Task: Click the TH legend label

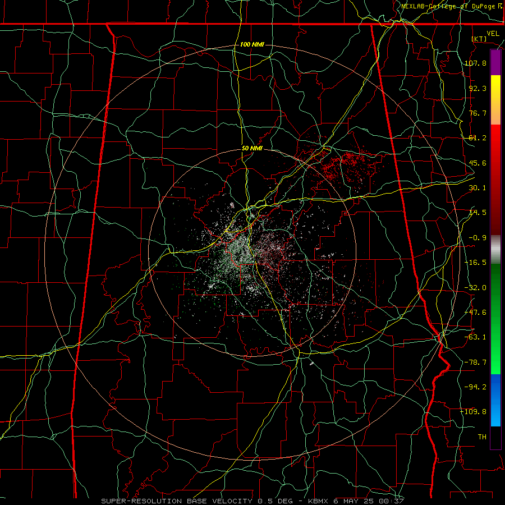Action: (x=482, y=437)
